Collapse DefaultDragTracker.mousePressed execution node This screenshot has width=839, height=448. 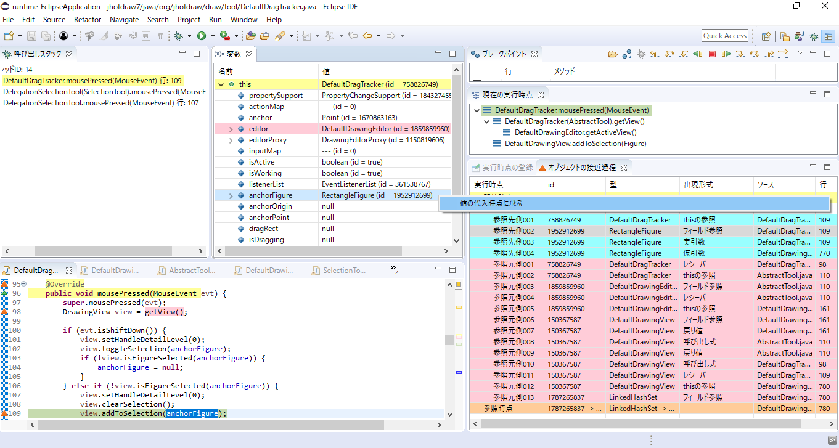tap(477, 110)
